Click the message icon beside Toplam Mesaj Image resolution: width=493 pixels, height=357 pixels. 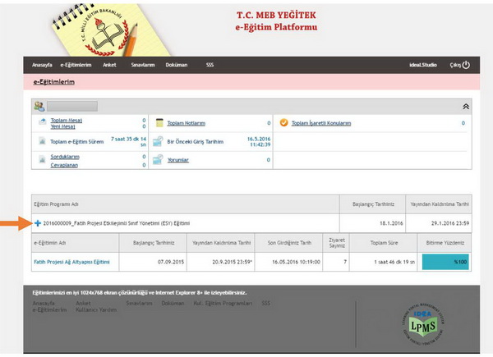point(42,121)
